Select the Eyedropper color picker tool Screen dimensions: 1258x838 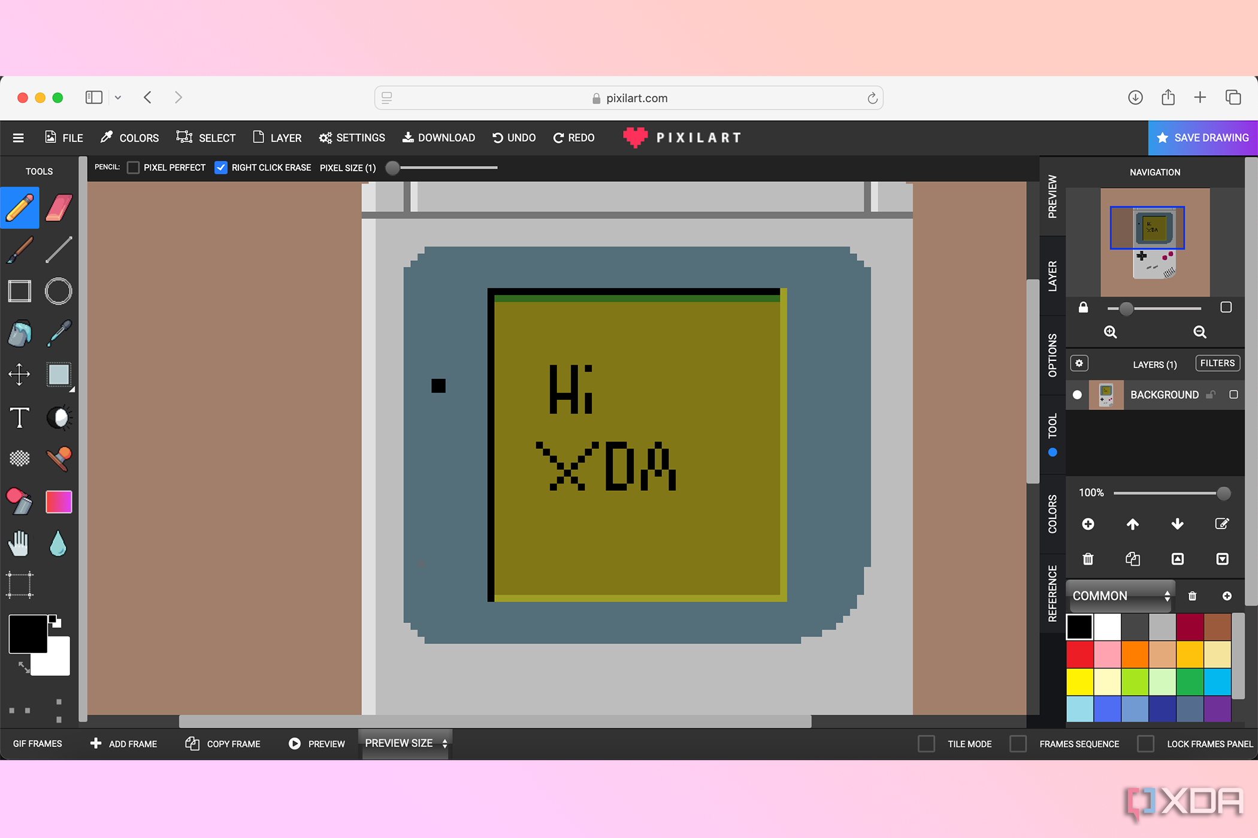click(59, 333)
